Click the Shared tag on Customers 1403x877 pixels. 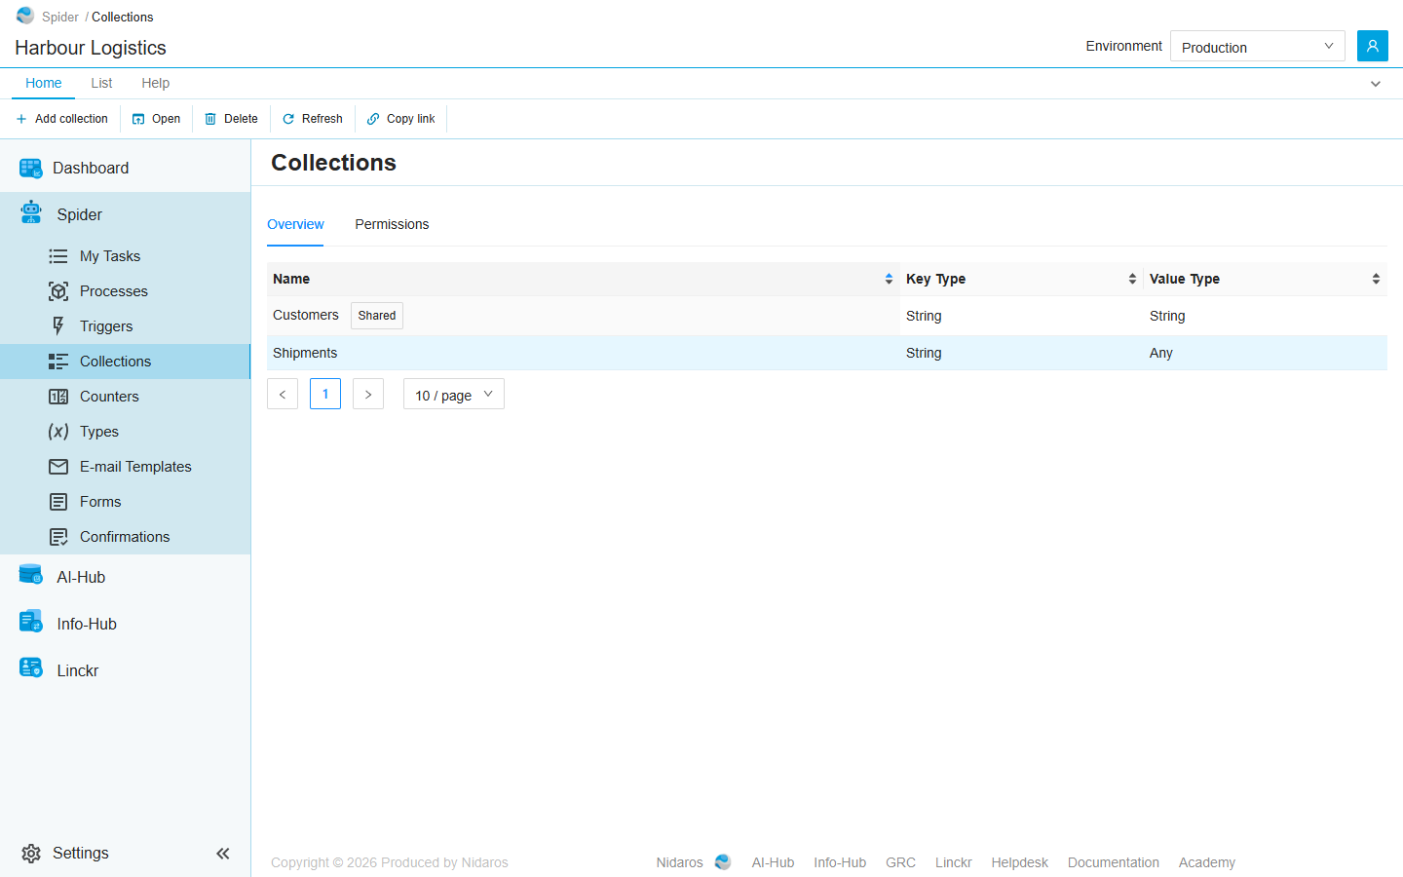point(377,316)
